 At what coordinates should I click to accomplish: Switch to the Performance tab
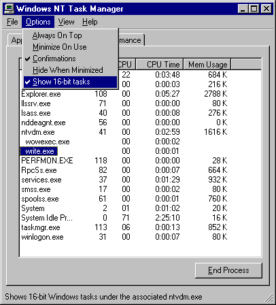pyautogui.click(x=131, y=40)
